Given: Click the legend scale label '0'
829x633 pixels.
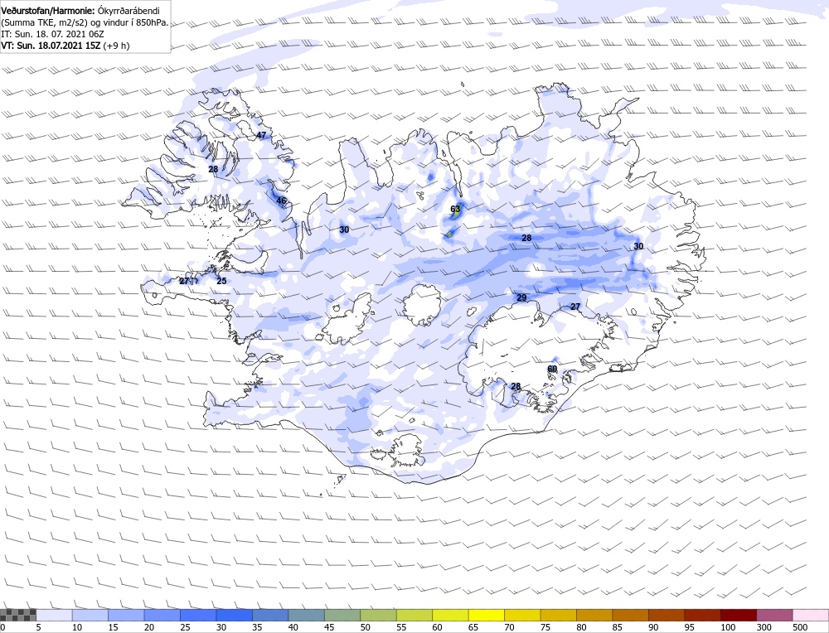Looking at the screenshot, I should click(x=2, y=627).
